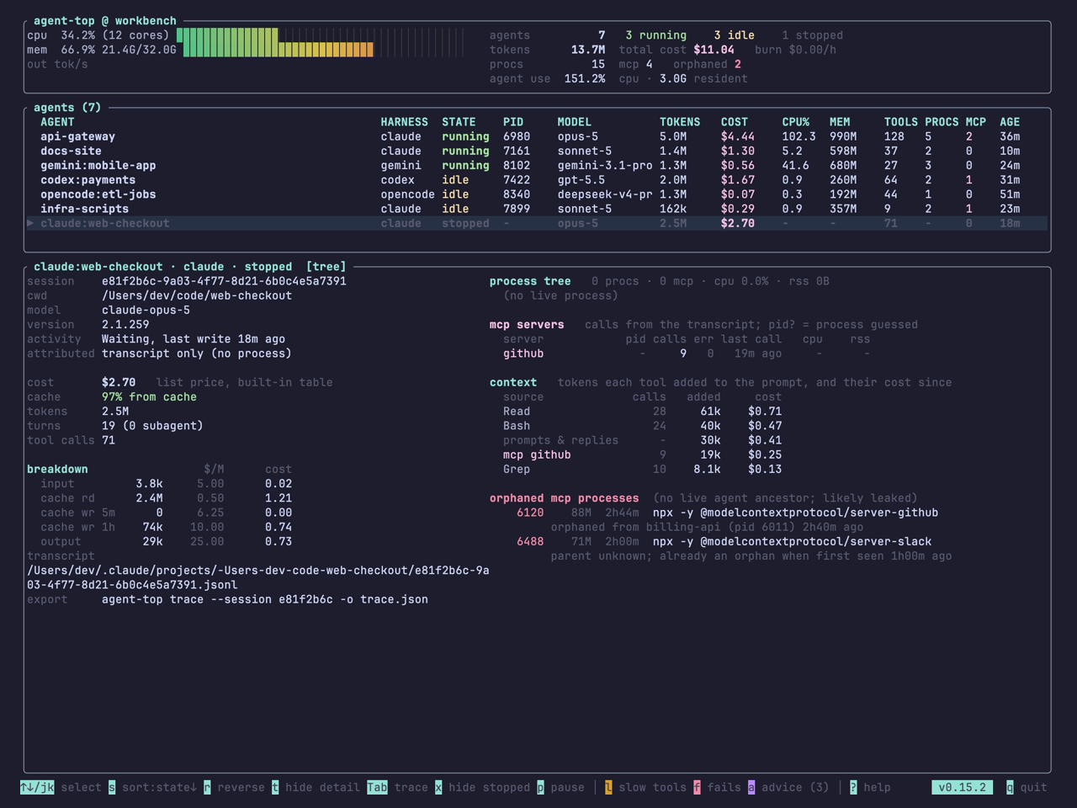
Task: Sort by the COST column header
Action: [x=735, y=122]
